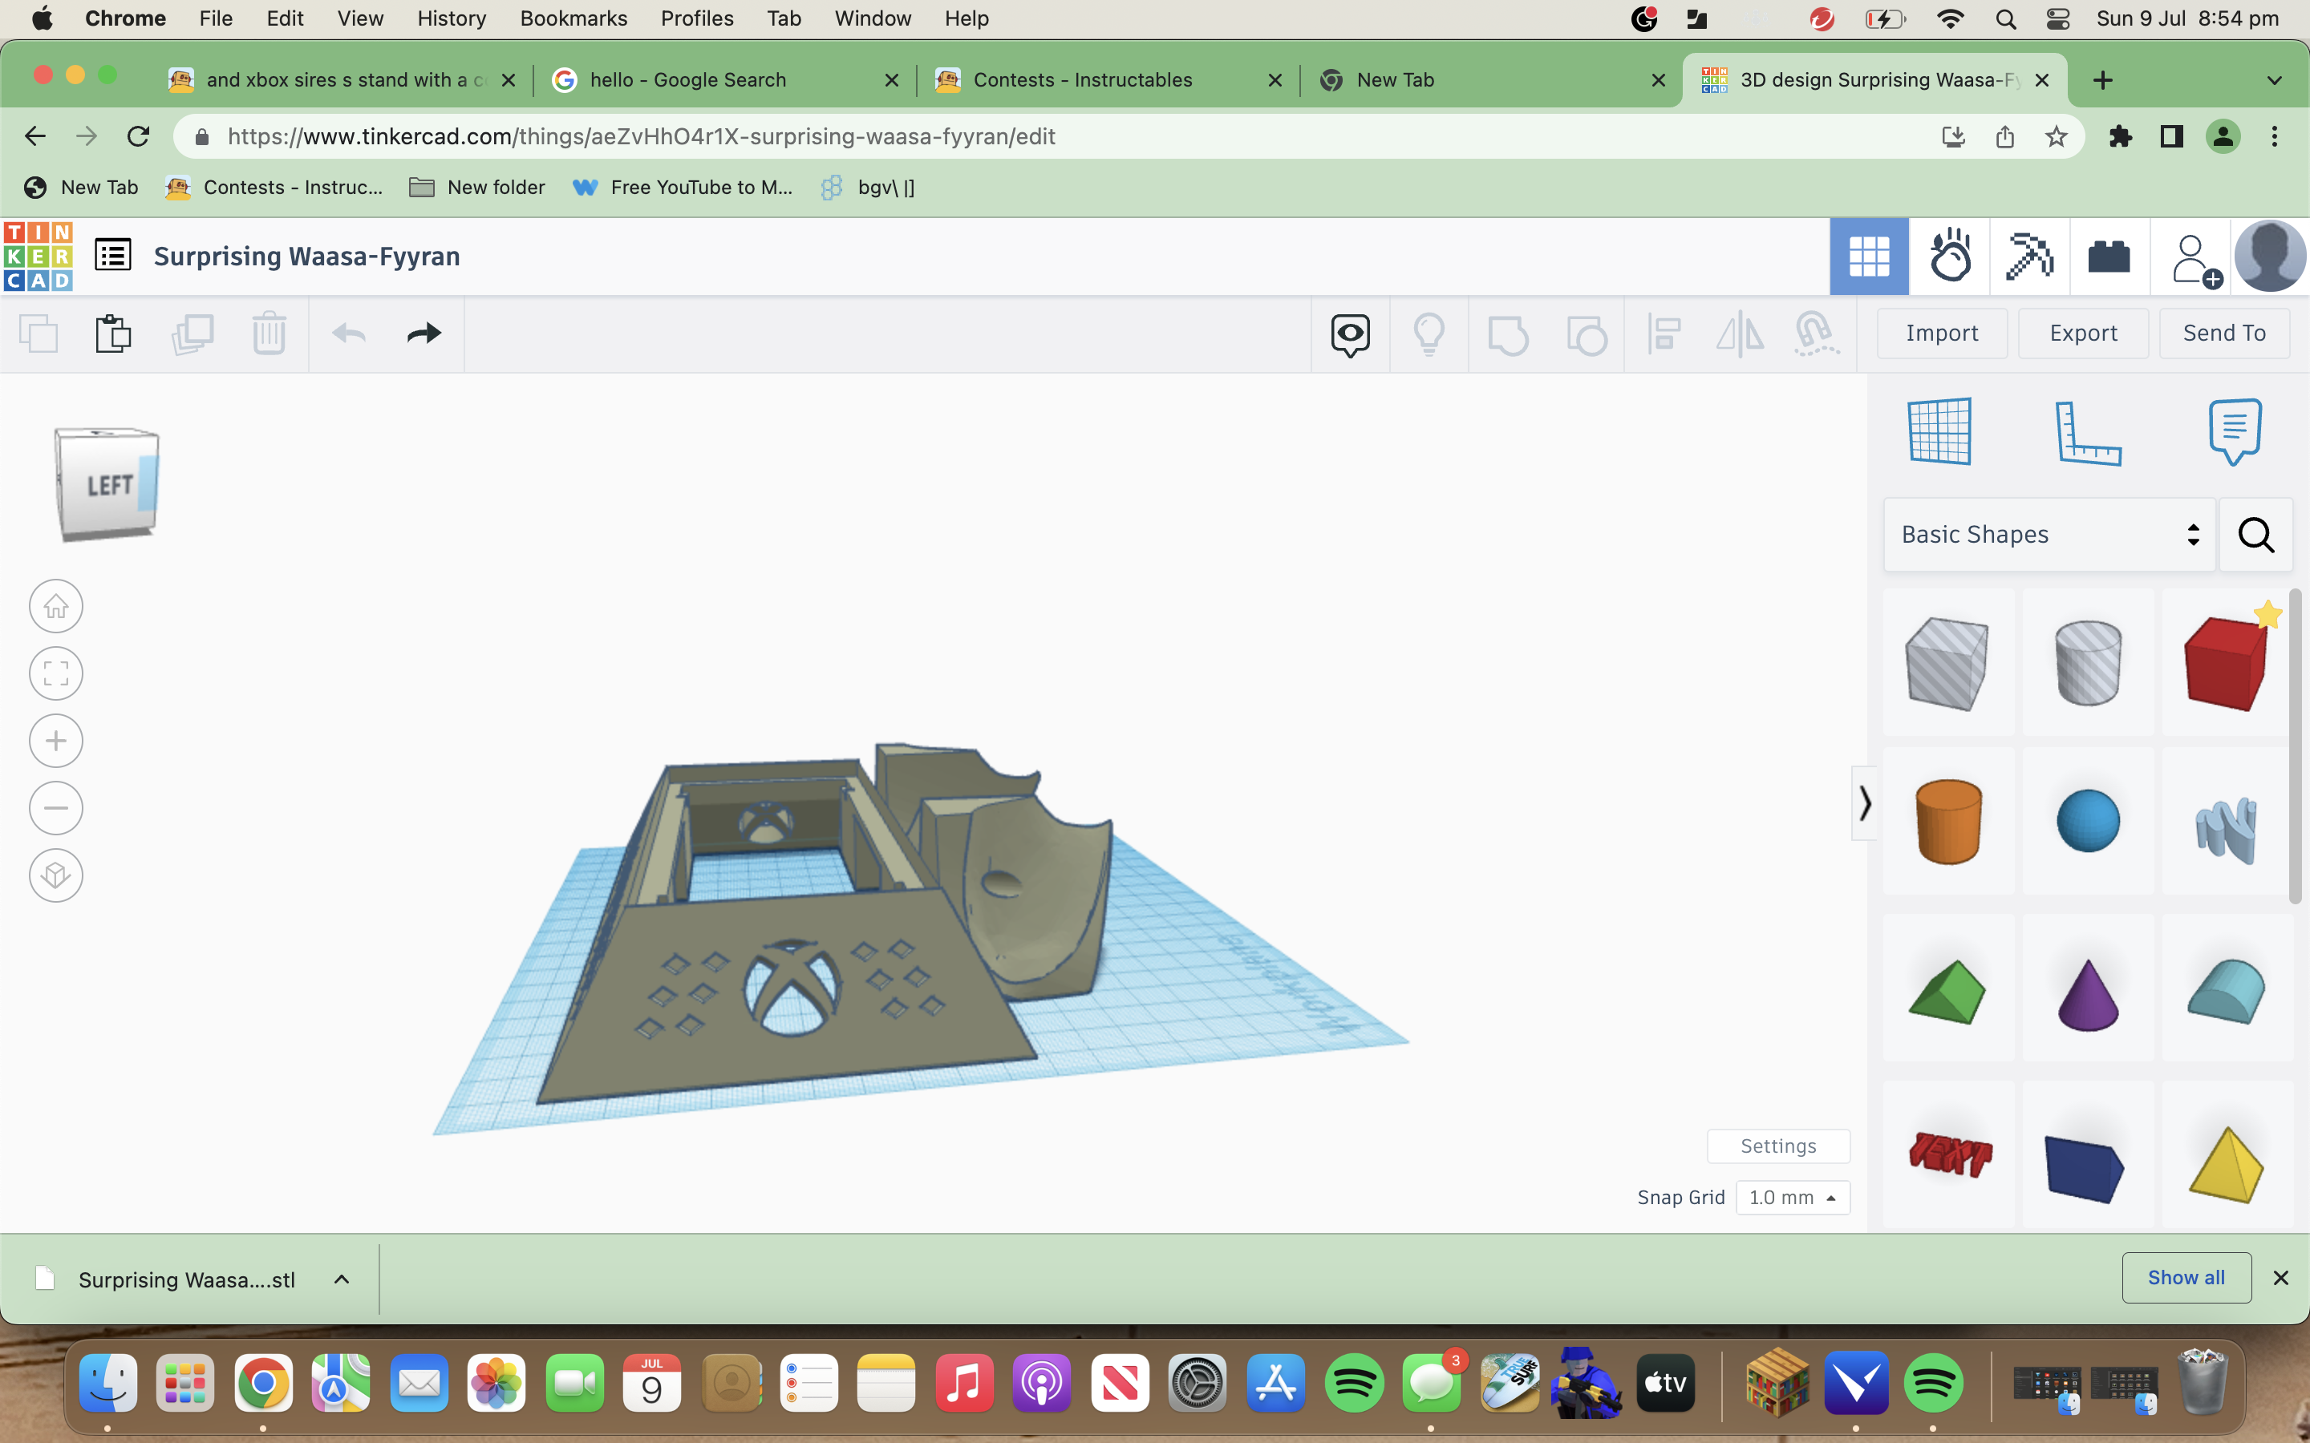Click the Mirror tool icon
The height and width of the screenshot is (1443, 2310).
pyautogui.click(x=1741, y=334)
